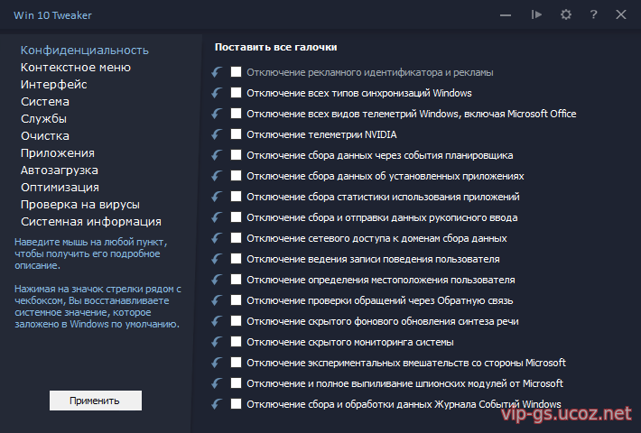Click Поставить все галочки link
This screenshot has width=641, height=433.
tap(276, 48)
